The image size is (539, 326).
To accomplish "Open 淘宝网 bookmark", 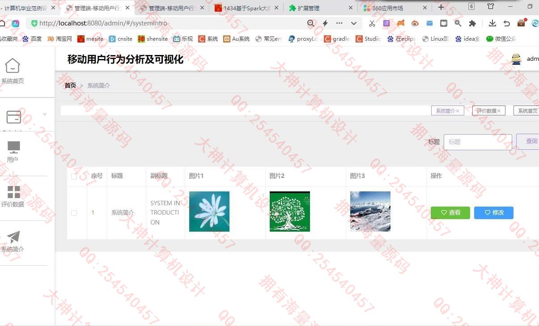I will (60, 39).
